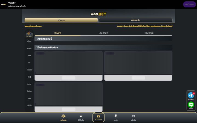The image size is (197, 123).
Task: Open first game card thumbnail under โต๊ะมังกรและปิงปอง
Action: [68, 63]
